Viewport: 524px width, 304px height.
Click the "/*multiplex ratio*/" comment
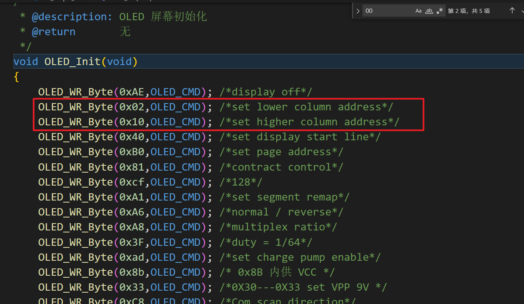coord(278,227)
